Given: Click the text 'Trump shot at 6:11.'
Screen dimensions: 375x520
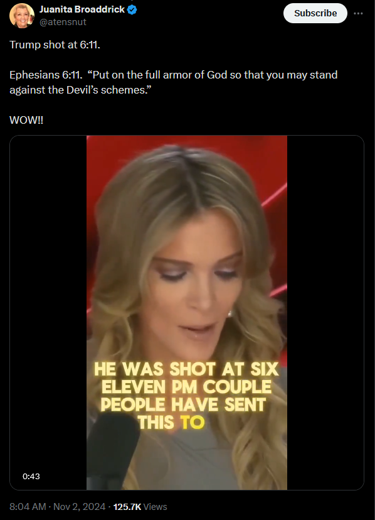Looking at the screenshot, I should tap(55, 45).
